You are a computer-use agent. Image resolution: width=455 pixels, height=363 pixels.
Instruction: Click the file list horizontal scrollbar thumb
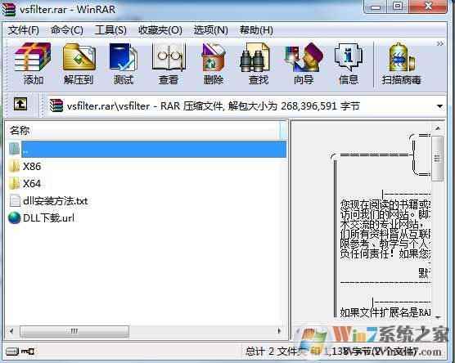[x=74, y=331]
